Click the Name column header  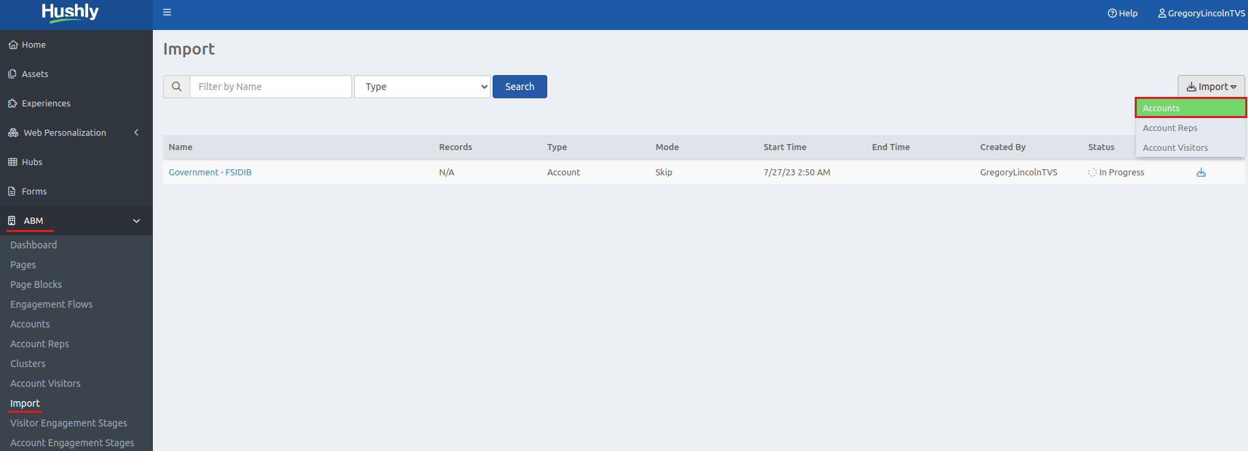pos(181,147)
